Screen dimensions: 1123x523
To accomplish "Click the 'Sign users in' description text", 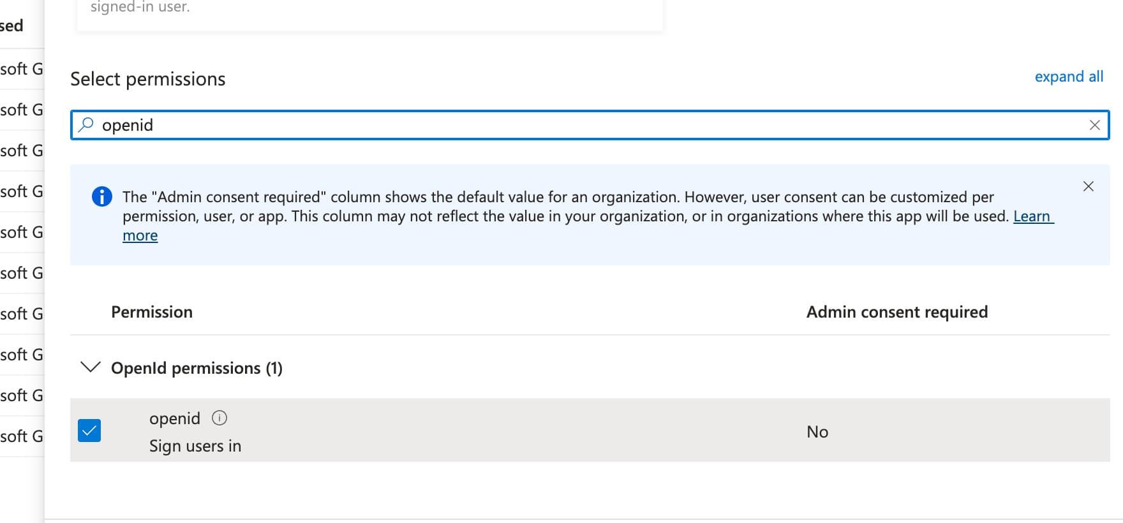I will [195, 446].
